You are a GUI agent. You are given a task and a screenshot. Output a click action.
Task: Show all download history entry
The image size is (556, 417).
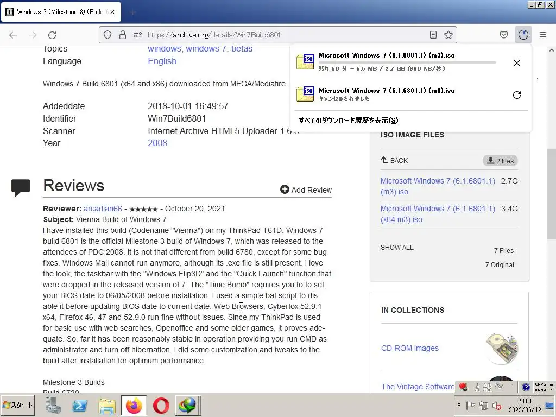tap(348, 121)
